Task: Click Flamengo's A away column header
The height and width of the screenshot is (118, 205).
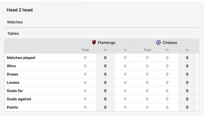Action: coord(125,50)
